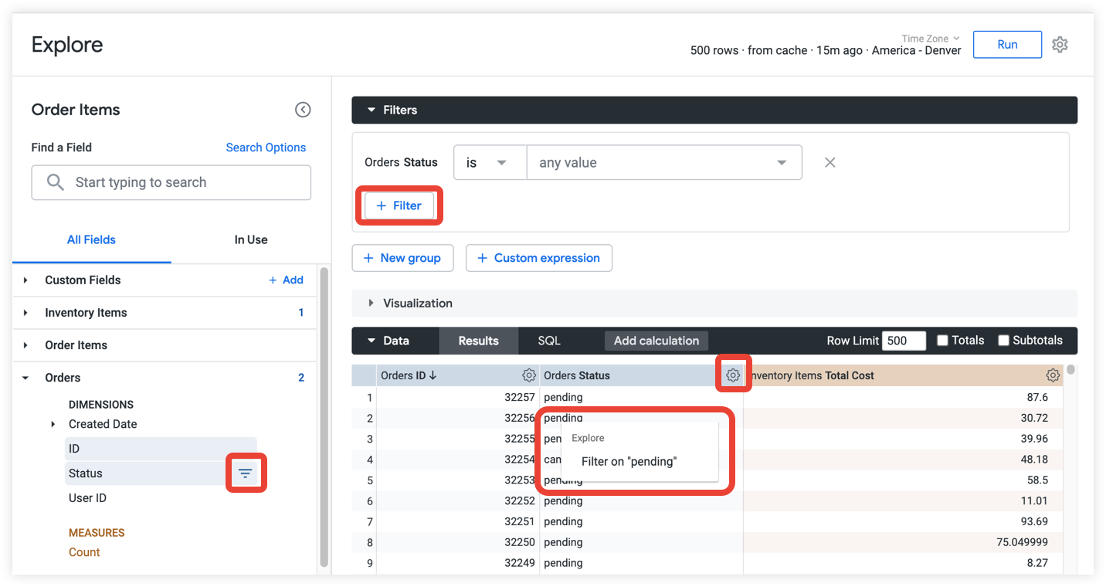
Task: Select 'Filter on "pending"' menu option
Action: [629, 462]
